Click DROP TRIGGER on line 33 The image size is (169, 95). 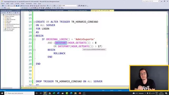coord(45,81)
